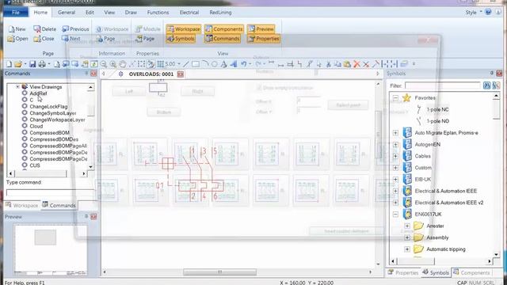Close the Commands panel with red X
The height and width of the screenshot is (285, 507).
tap(93, 74)
